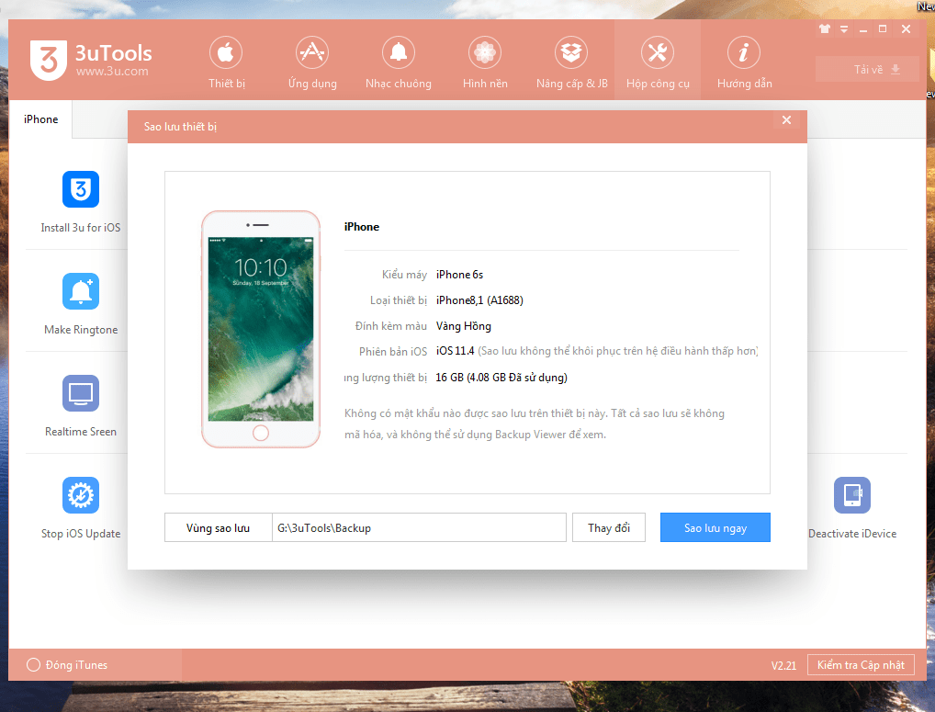Click the V2.21 version label
This screenshot has height=712, width=935.
pyautogui.click(x=783, y=665)
